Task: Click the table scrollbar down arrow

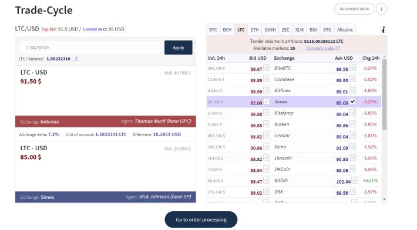Action: pos(384,199)
